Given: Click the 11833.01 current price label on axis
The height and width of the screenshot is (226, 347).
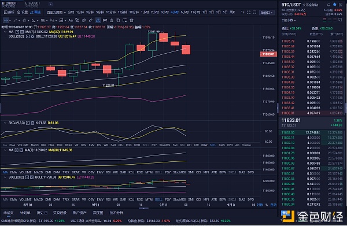Looking at the screenshot, I should 268,54.
